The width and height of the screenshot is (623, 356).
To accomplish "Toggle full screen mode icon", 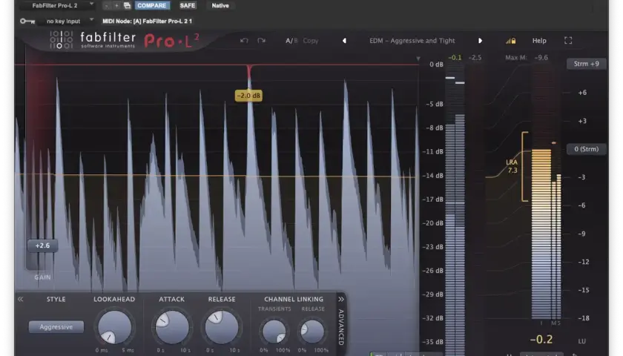I will [x=568, y=41].
